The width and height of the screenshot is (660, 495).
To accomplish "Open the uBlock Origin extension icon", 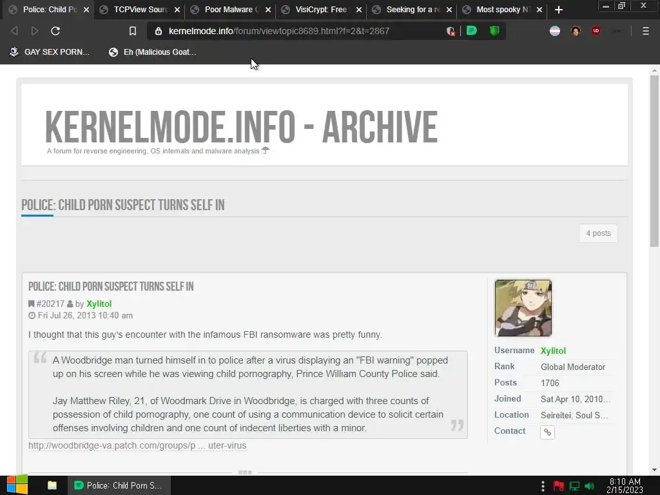I will [596, 31].
